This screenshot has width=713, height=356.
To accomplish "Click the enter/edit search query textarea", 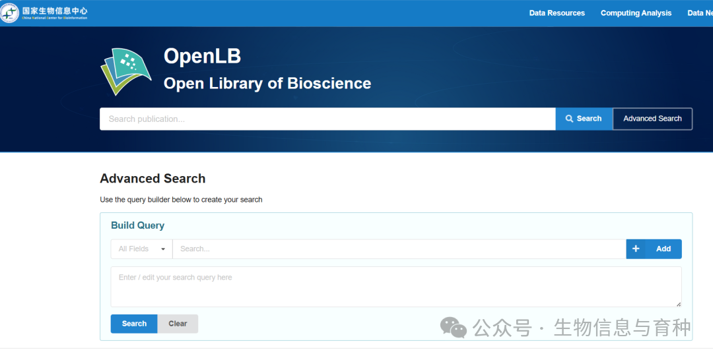I will pyautogui.click(x=395, y=287).
